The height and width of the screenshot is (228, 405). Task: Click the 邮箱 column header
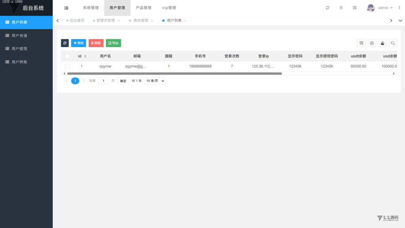tap(137, 56)
